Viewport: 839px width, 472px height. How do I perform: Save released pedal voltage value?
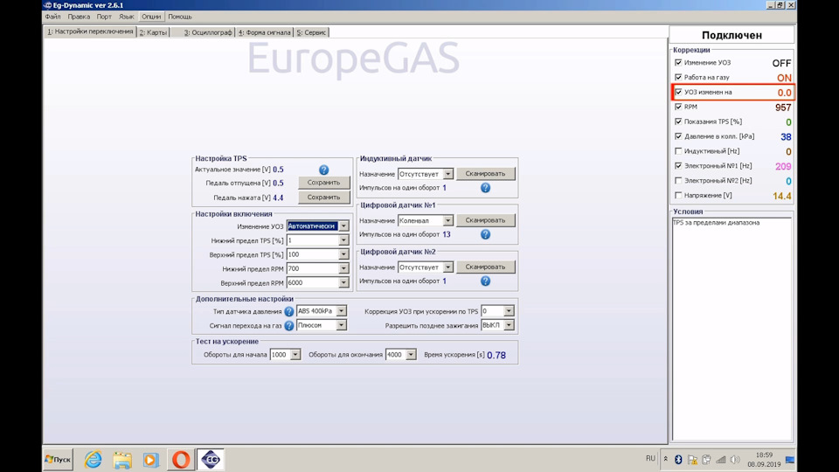pyautogui.click(x=323, y=183)
